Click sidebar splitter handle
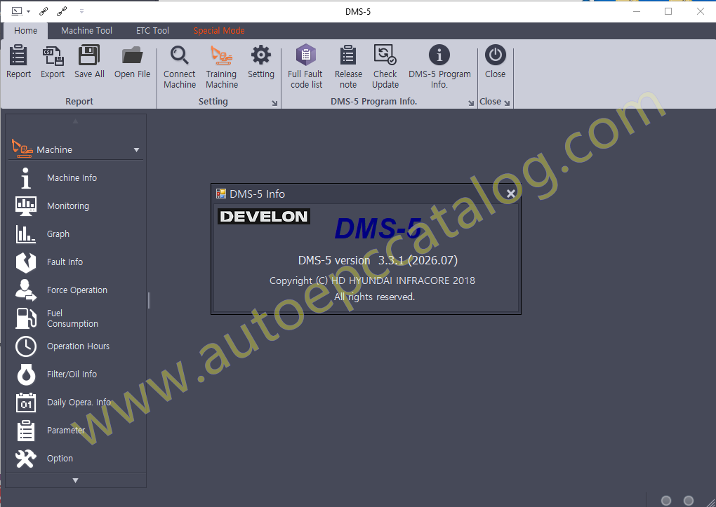This screenshot has height=507, width=716. [x=150, y=300]
